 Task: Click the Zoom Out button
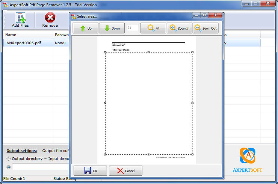[x=205, y=28]
